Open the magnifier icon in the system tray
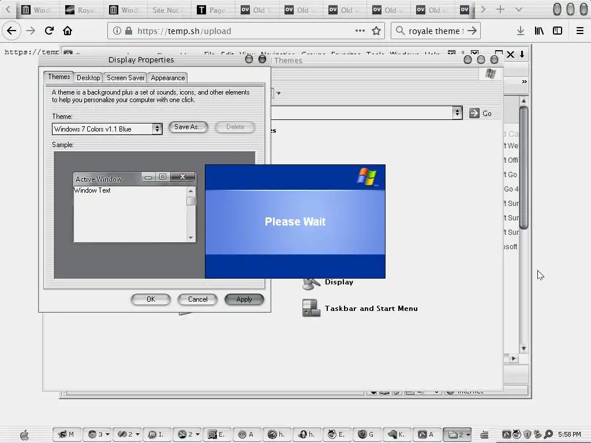Screen dimensions: 591x443 (x=548, y=434)
